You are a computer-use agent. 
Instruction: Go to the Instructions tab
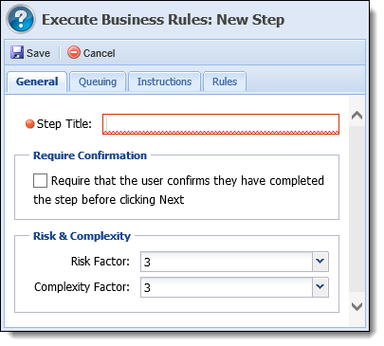[164, 82]
